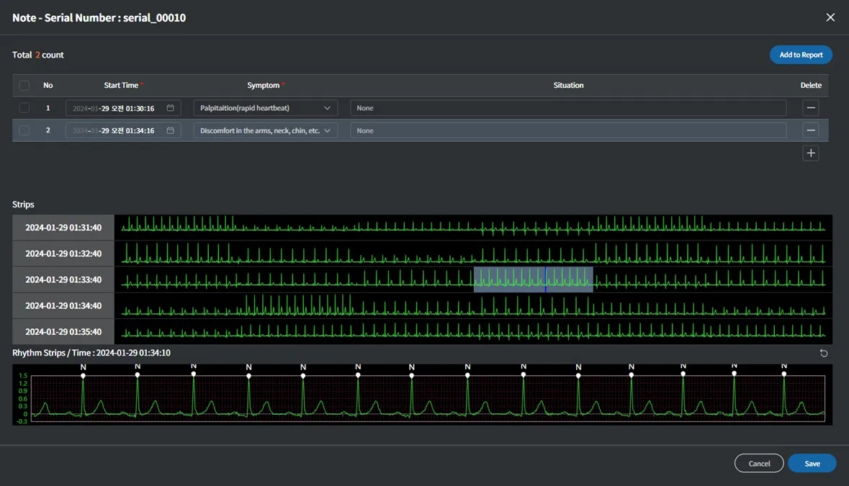Open calendar picker for row 1 start time

171,108
